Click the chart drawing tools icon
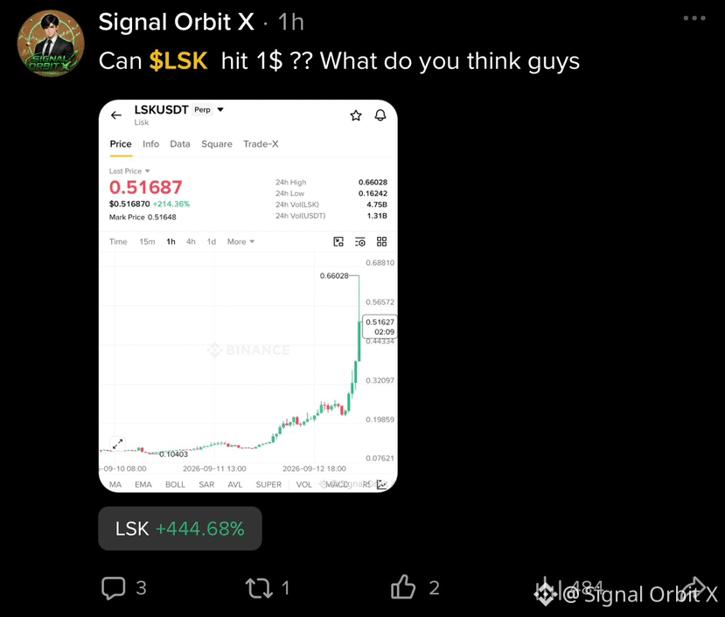The width and height of the screenshot is (725, 617). pyautogui.click(x=338, y=242)
